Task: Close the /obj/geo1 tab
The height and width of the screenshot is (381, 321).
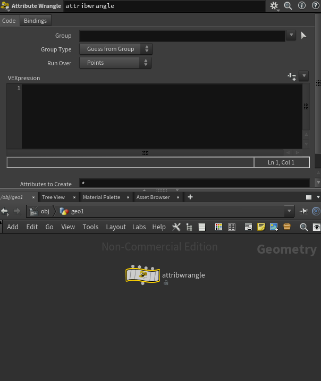Action: coord(33,197)
